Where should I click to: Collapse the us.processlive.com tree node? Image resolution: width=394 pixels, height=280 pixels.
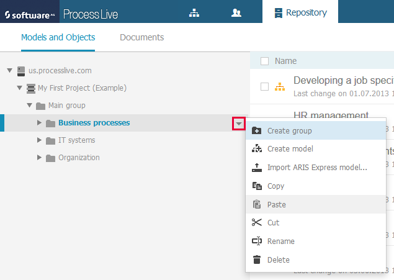coord(9,70)
